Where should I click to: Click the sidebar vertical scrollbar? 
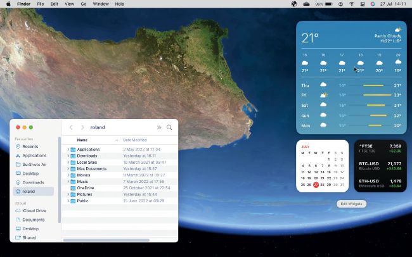click(x=60, y=180)
